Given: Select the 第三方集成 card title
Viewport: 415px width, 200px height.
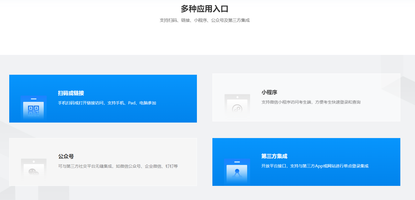Looking at the screenshot, I should tap(274, 156).
